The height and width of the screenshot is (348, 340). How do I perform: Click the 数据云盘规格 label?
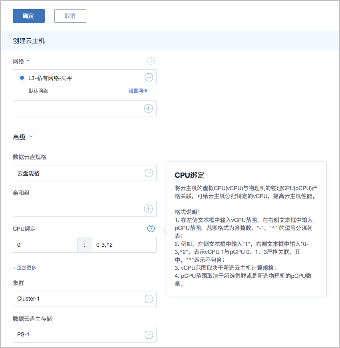click(x=30, y=157)
